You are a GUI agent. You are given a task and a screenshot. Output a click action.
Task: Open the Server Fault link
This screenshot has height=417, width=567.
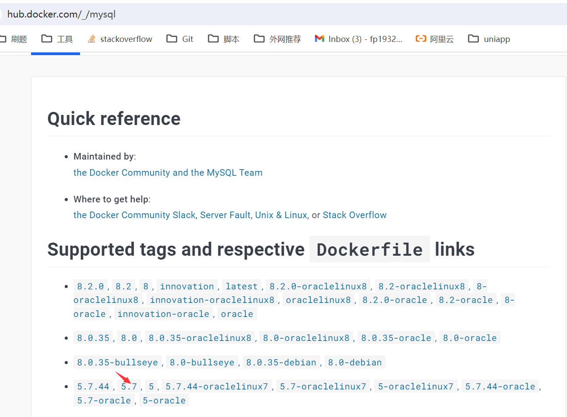[225, 215]
